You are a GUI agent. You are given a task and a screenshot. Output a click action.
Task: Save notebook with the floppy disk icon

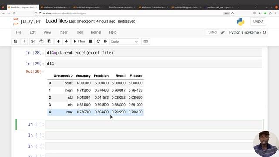click(x=15, y=41)
